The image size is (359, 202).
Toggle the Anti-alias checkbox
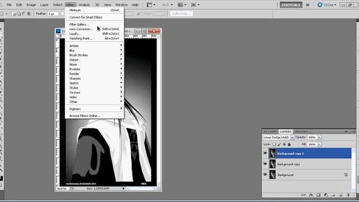tap(62, 13)
